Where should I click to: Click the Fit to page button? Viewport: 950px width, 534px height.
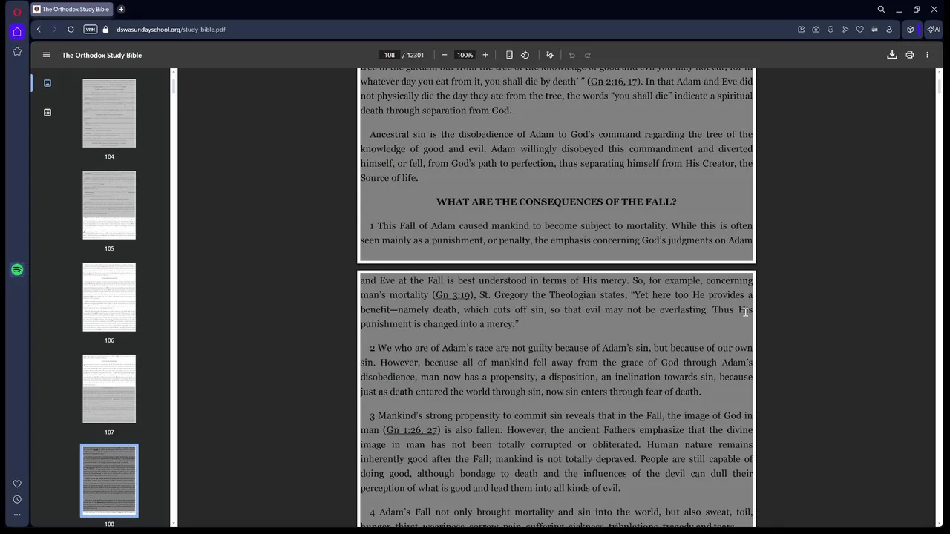[509, 55]
